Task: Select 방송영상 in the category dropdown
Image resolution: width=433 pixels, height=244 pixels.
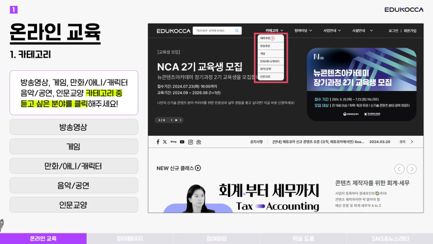Action: pos(271,46)
